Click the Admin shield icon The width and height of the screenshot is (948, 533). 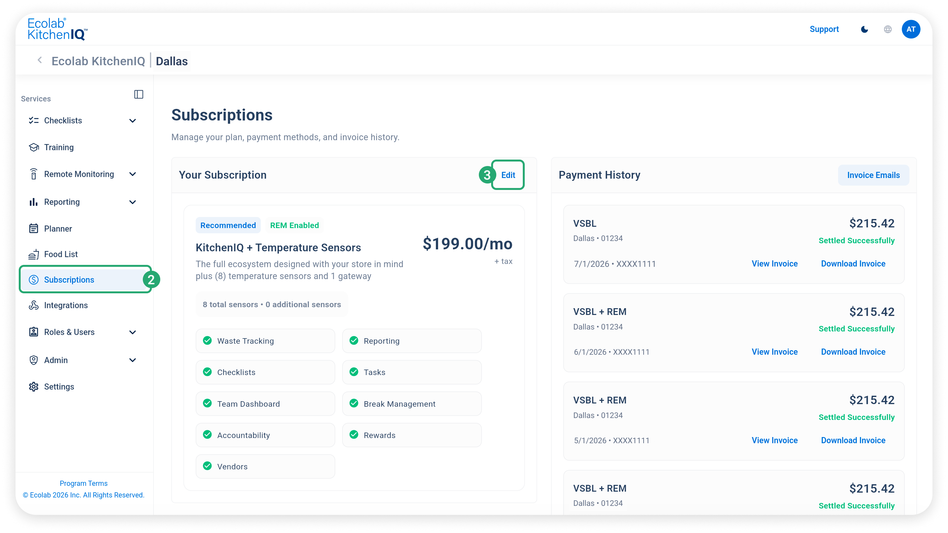point(34,360)
